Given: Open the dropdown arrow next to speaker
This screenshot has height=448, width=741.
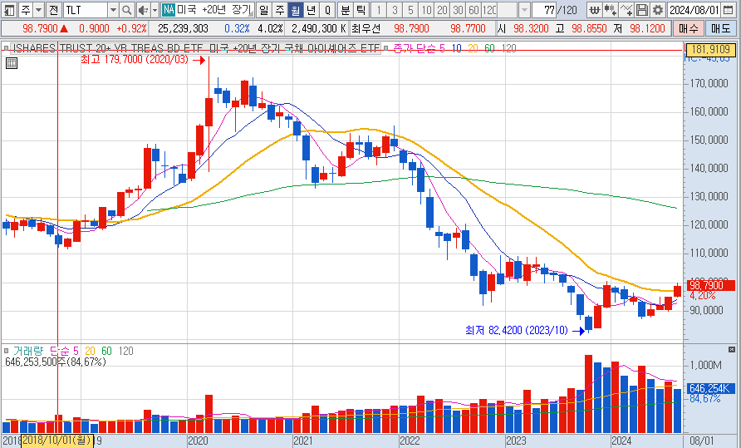Looking at the screenshot, I should coord(155,10).
